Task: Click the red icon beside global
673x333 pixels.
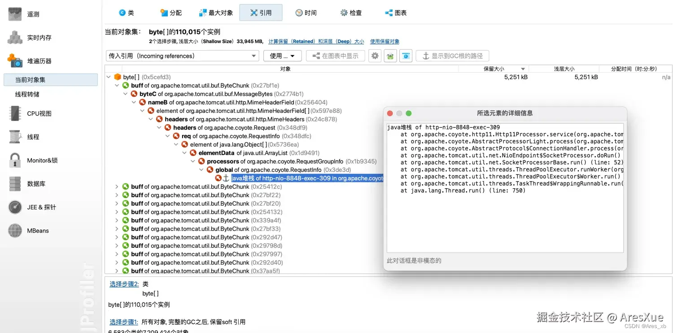Action: tap(210, 170)
